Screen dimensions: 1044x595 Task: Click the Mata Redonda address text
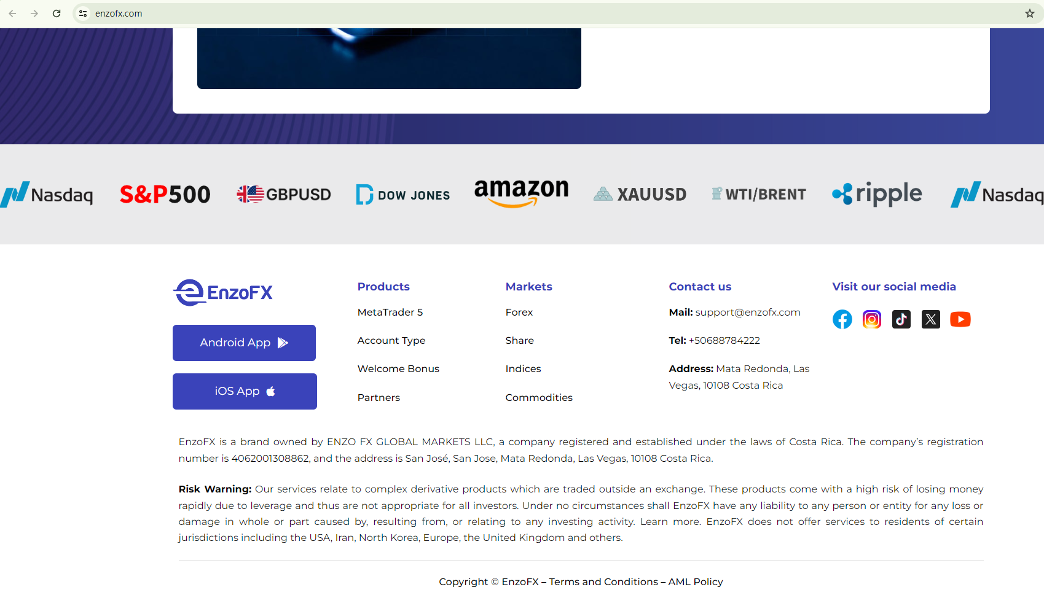(x=739, y=377)
